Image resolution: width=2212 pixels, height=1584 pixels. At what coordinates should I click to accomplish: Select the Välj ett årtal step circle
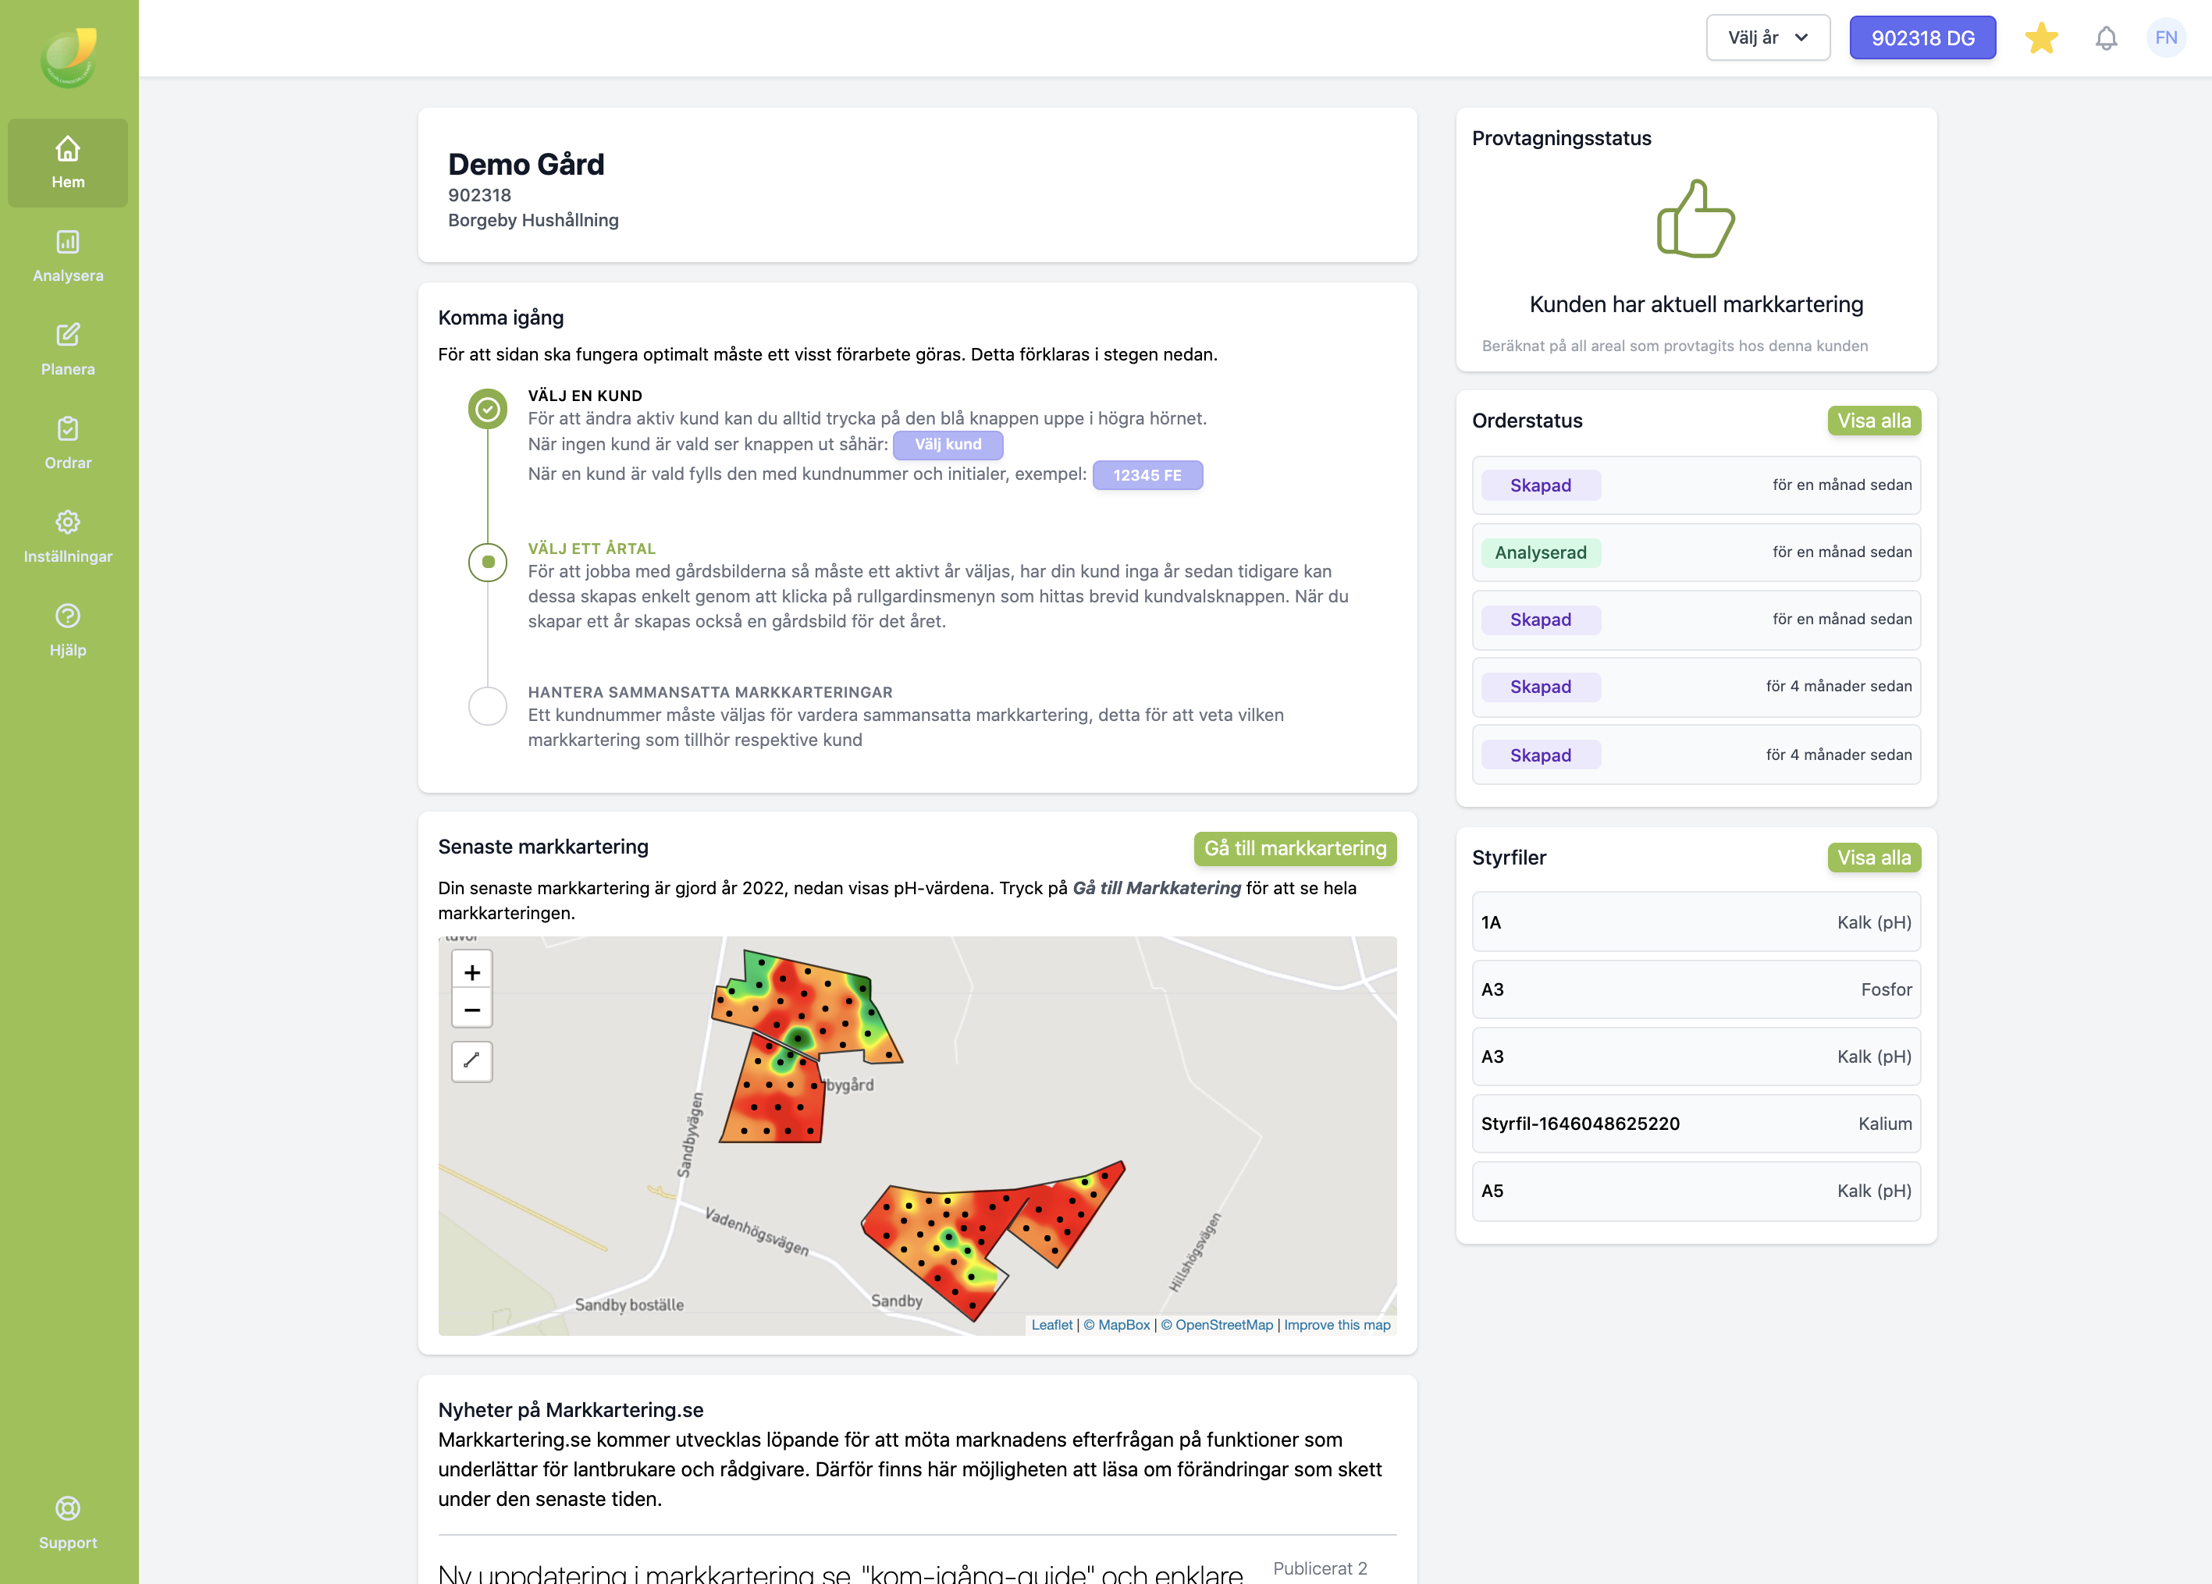[x=488, y=563]
